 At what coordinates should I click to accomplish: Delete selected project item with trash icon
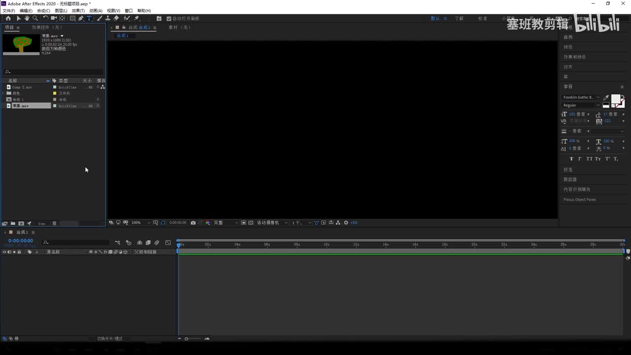tap(54, 223)
